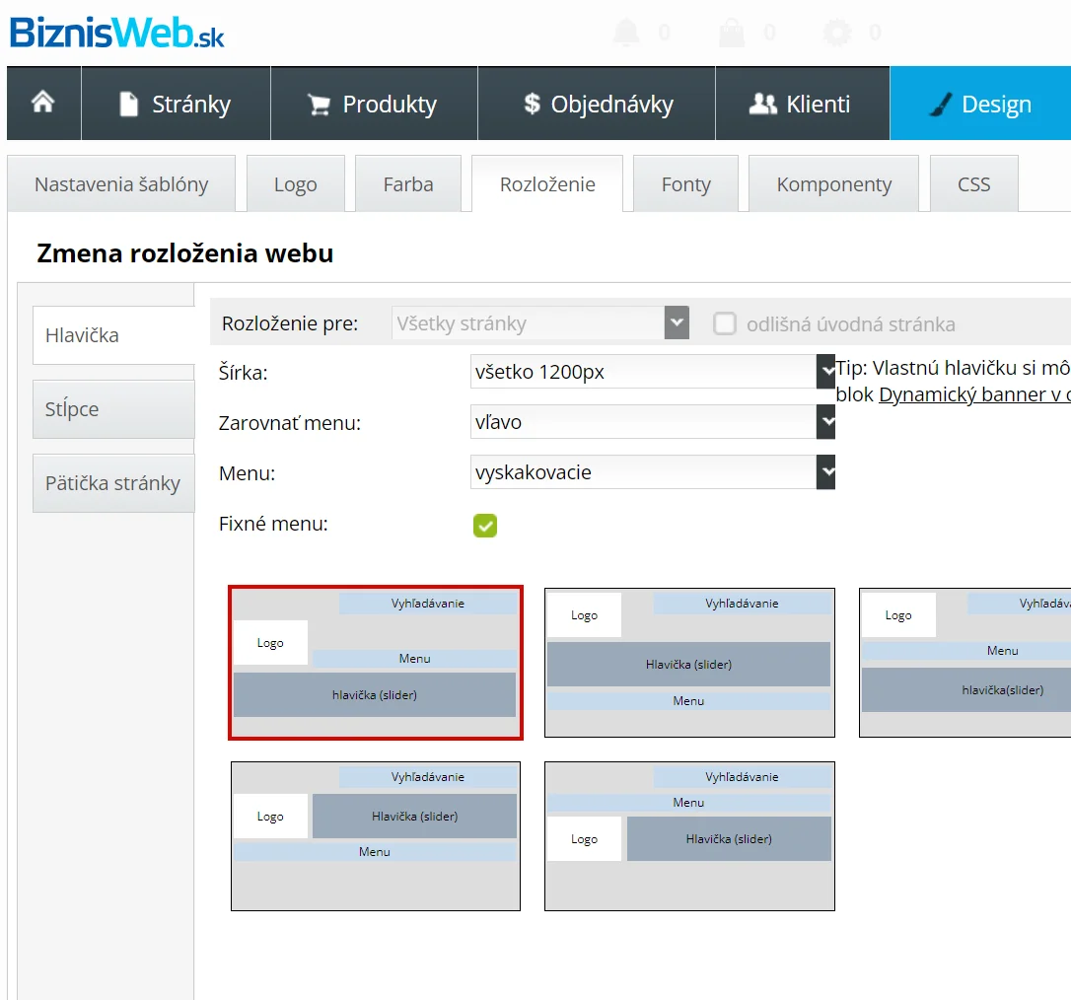
Task: Open the shopping bag icon
Action: tap(732, 33)
